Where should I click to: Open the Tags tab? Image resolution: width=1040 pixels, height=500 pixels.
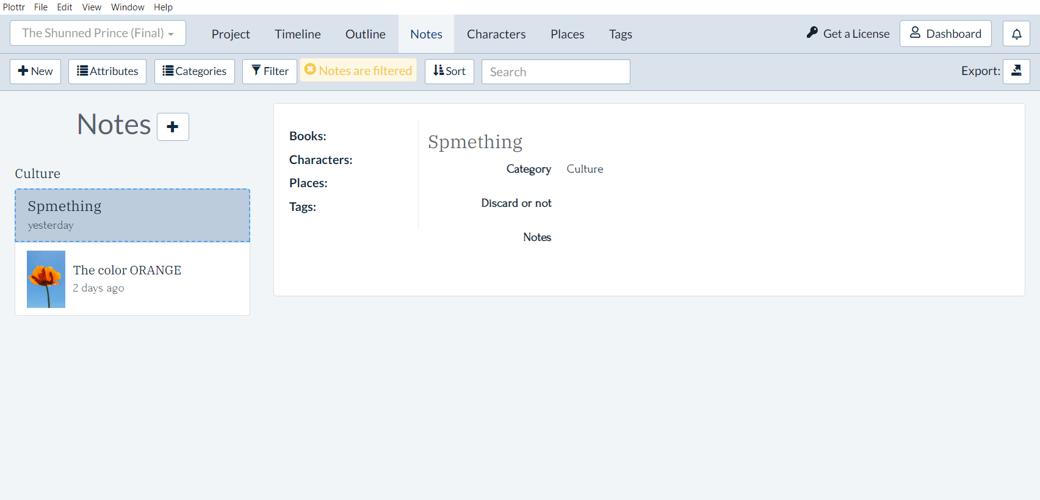621,34
